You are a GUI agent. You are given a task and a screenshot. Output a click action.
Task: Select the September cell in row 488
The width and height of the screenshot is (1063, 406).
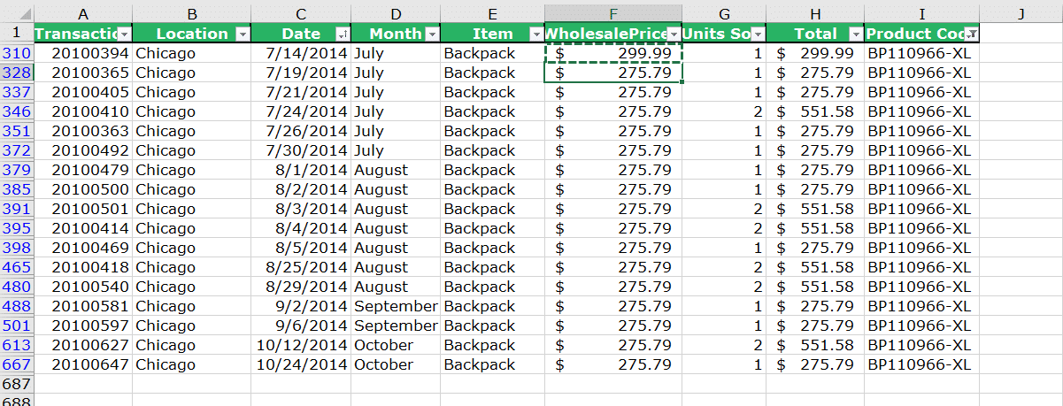click(x=397, y=306)
